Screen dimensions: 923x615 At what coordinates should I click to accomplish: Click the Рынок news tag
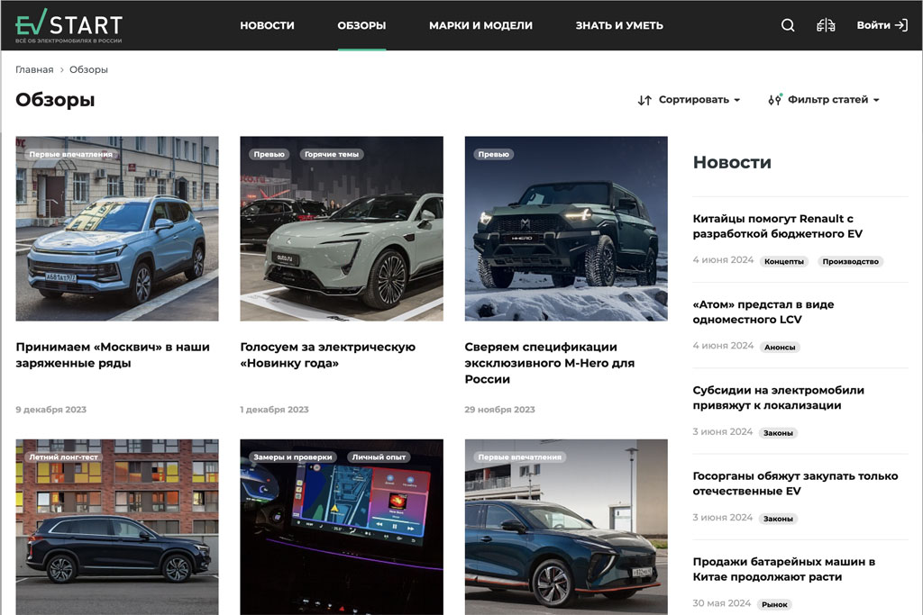pos(774,604)
